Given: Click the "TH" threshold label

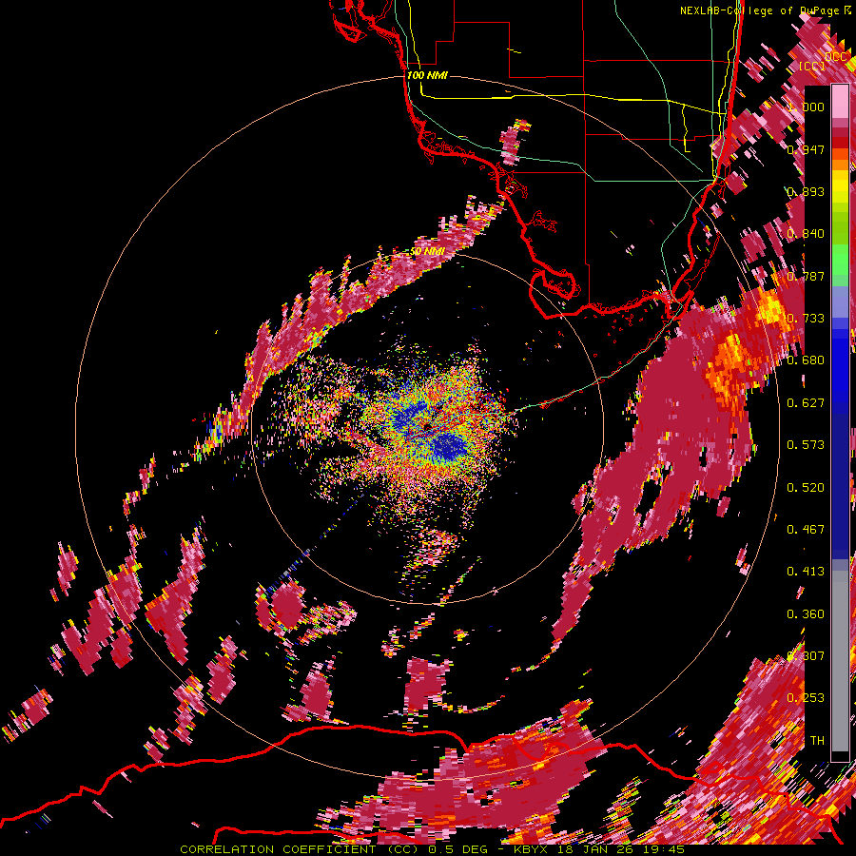Looking at the screenshot, I should coord(817,741).
